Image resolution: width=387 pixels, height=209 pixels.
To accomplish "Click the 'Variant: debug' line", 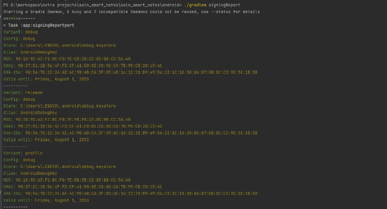I will click(x=20, y=32).
